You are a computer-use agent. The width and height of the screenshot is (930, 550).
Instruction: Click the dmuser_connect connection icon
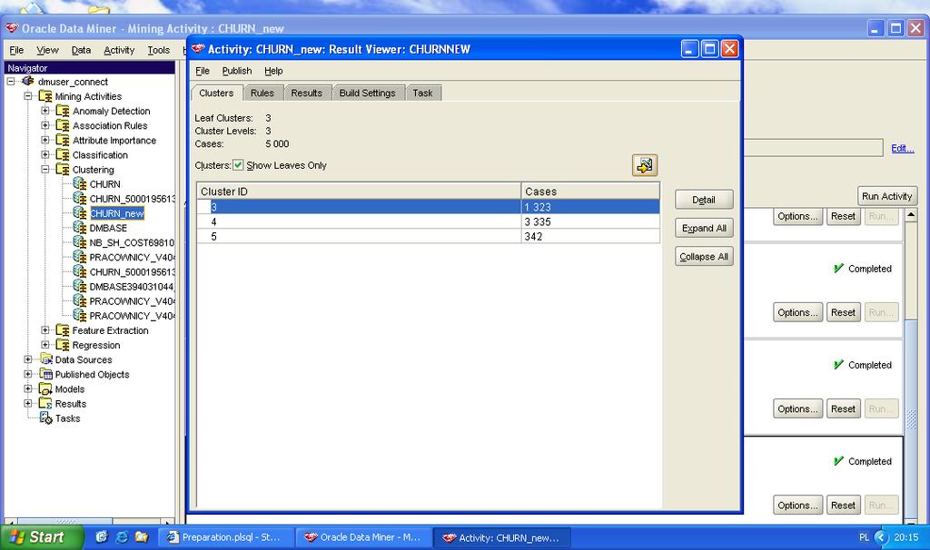28,81
